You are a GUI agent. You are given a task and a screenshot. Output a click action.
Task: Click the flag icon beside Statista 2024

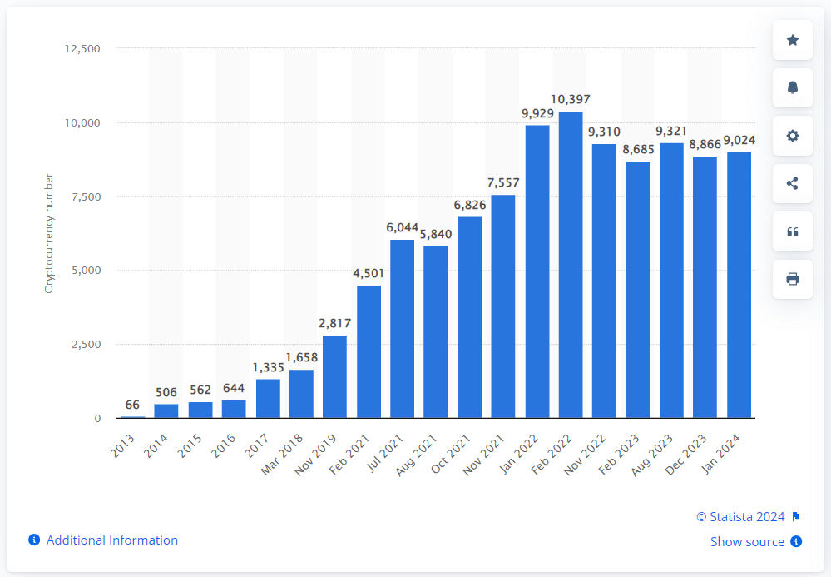click(796, 517)
